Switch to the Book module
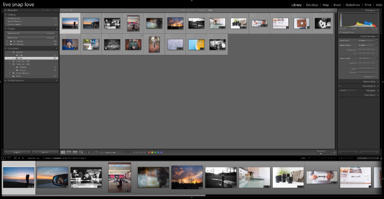The height and width of the screenshot is (199, 384). (337, 5)
